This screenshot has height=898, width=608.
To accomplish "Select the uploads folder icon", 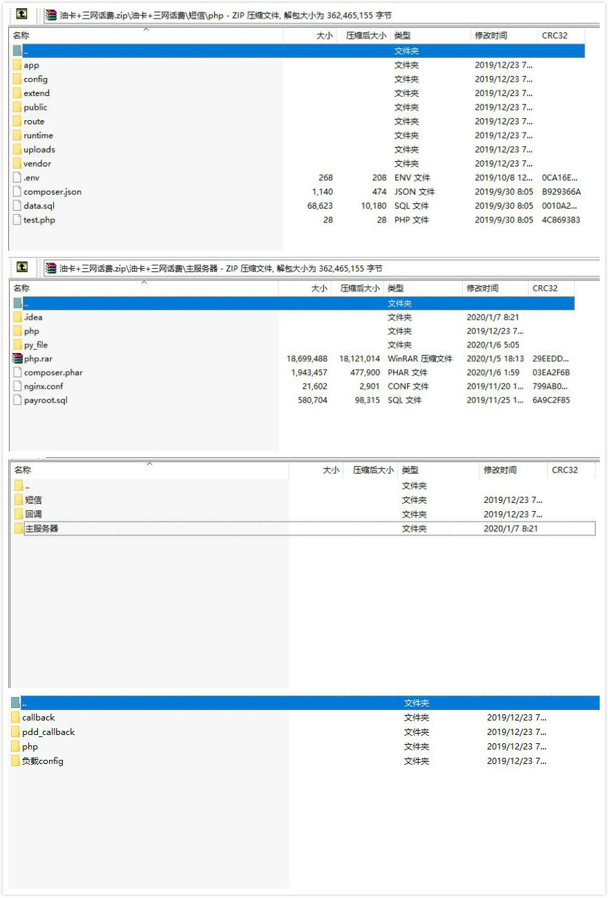I will pos(17,149).
